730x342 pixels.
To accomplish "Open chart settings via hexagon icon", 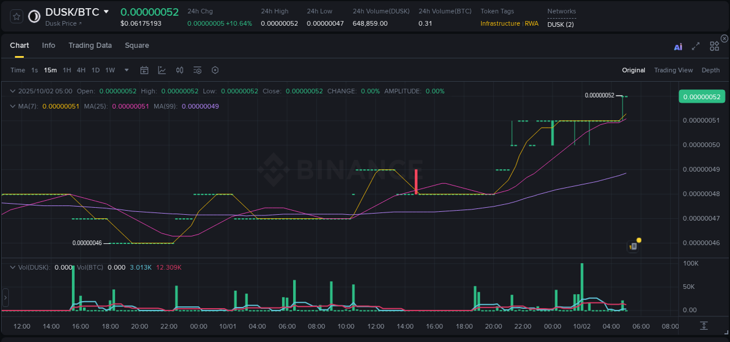I will coord(215,69).
